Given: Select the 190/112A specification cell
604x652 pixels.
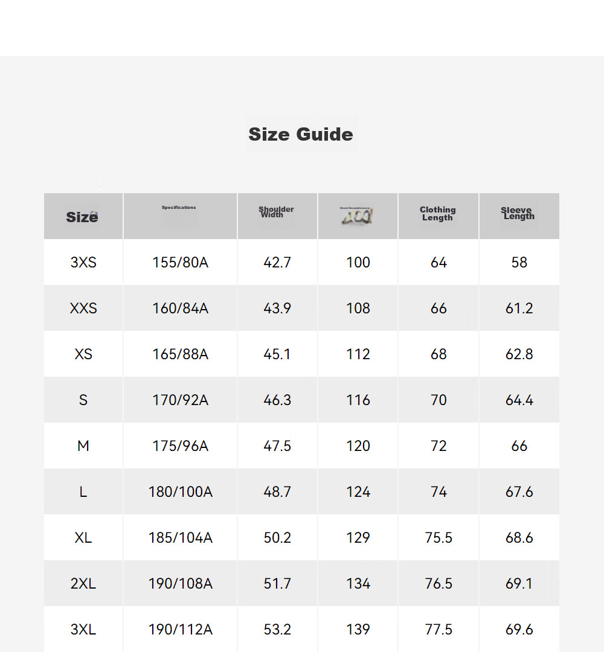Looking at the screenshot, I should tap(180, 630).
